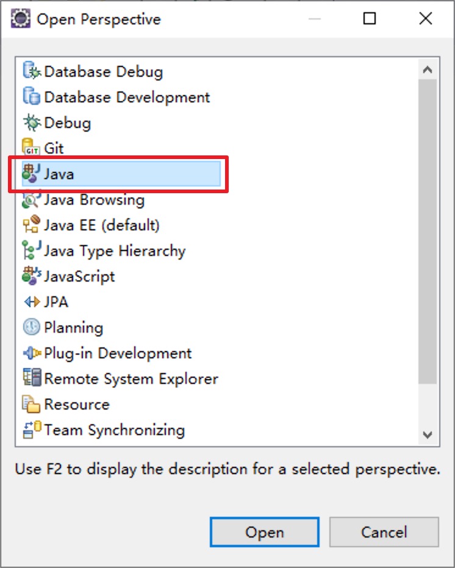The image size is (455, 568).
Task: Click the Open button
Action: point(264,532)
